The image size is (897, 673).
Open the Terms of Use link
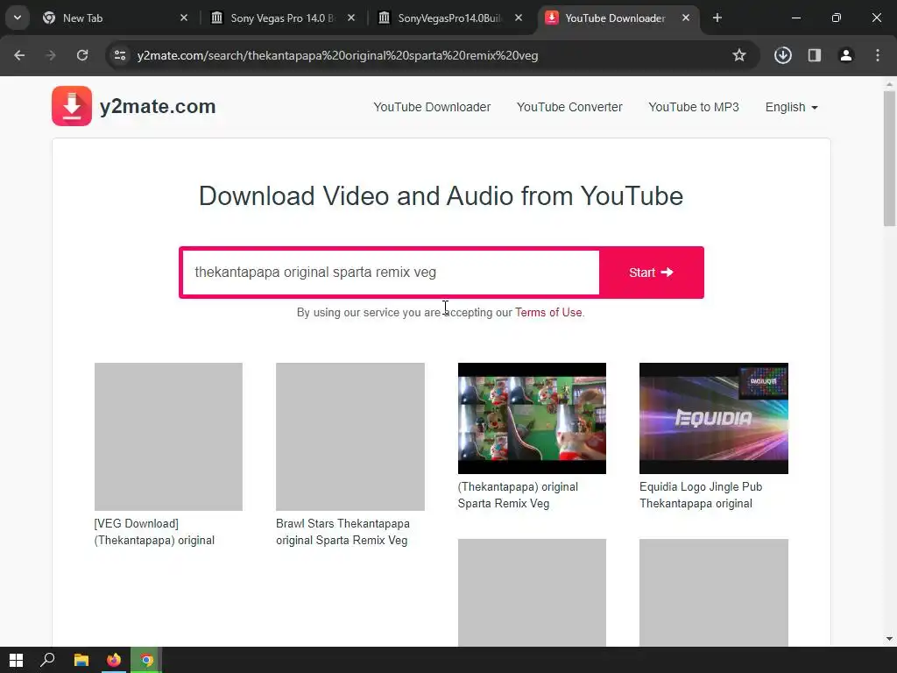(x=548, y=313)
